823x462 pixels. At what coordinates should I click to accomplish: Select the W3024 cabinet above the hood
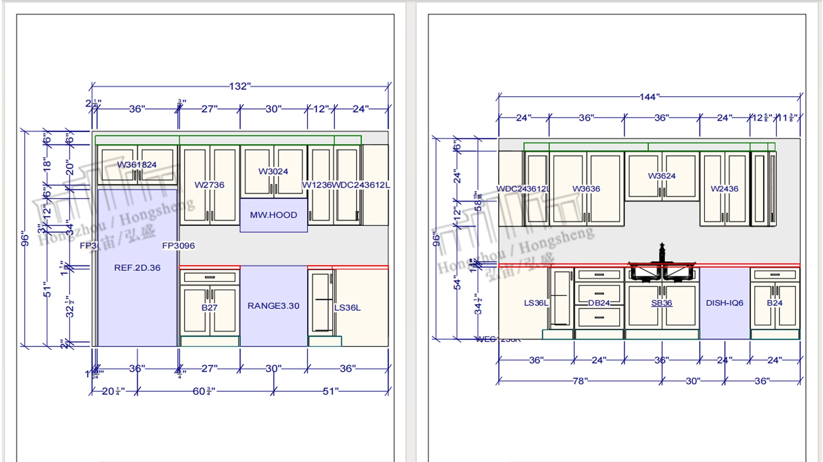[273, 172]
